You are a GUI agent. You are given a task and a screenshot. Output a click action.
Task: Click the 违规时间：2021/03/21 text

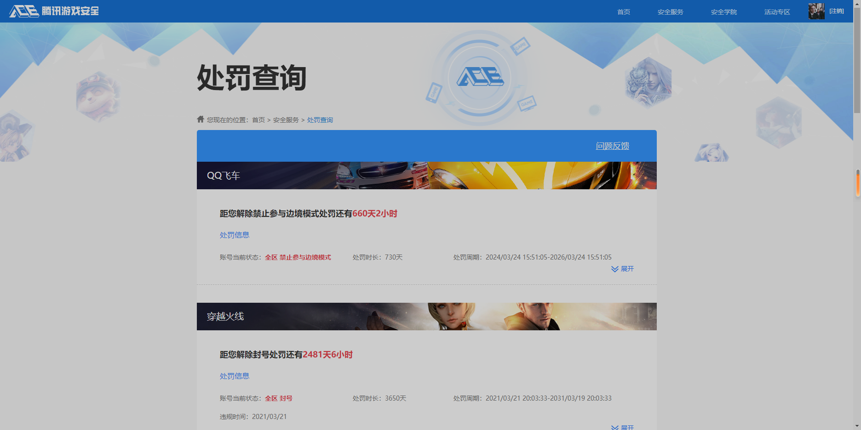253,417
